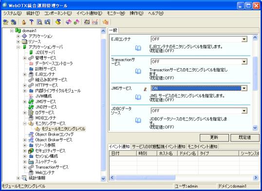Click the pencil edit marker beside JMSサービス
Image resolution: width=262 pixels, height=191 pixels.
point(145,89)
